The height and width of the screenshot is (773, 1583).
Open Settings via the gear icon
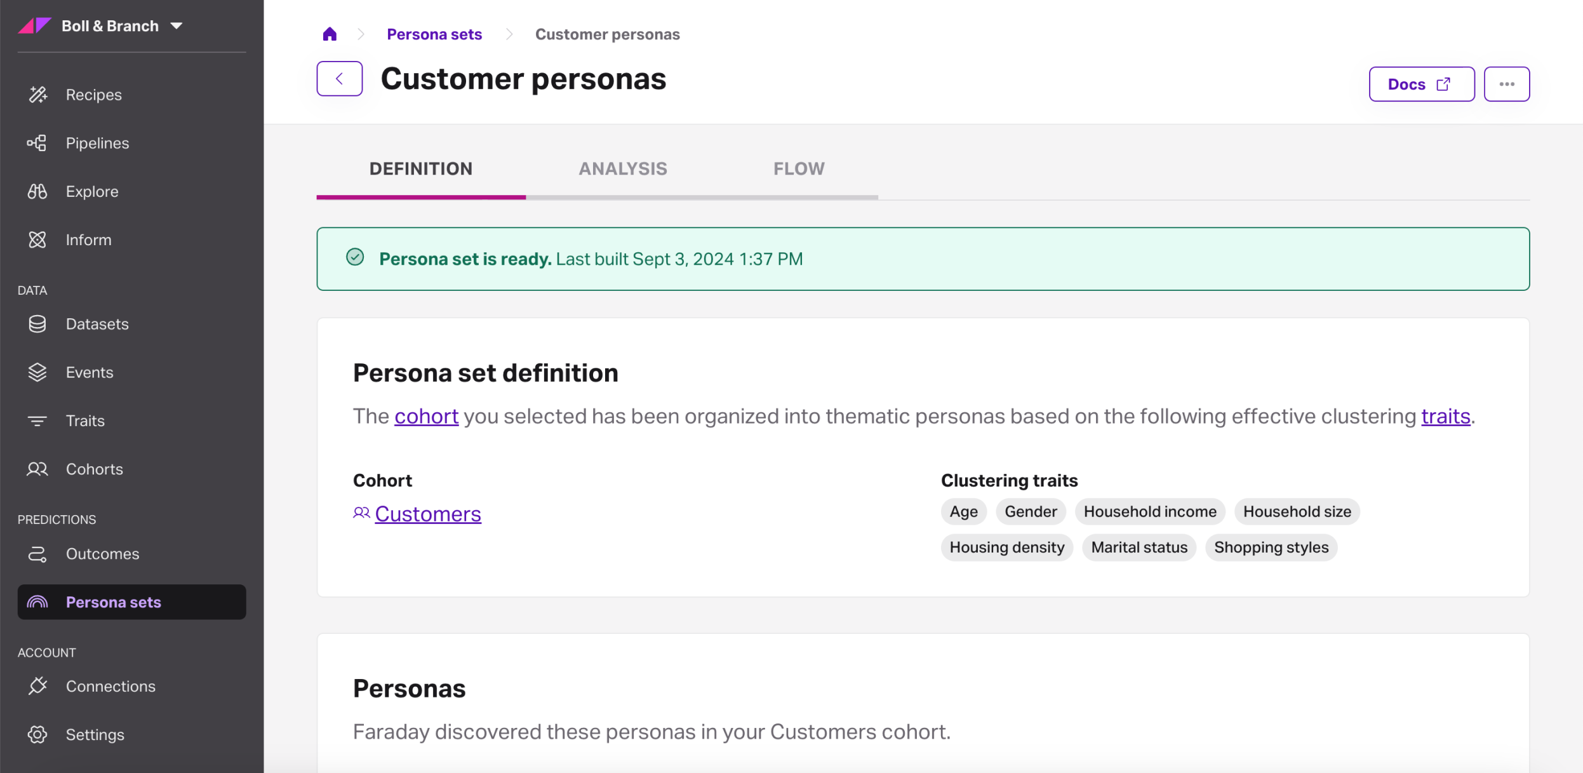(x=37, y=734)
